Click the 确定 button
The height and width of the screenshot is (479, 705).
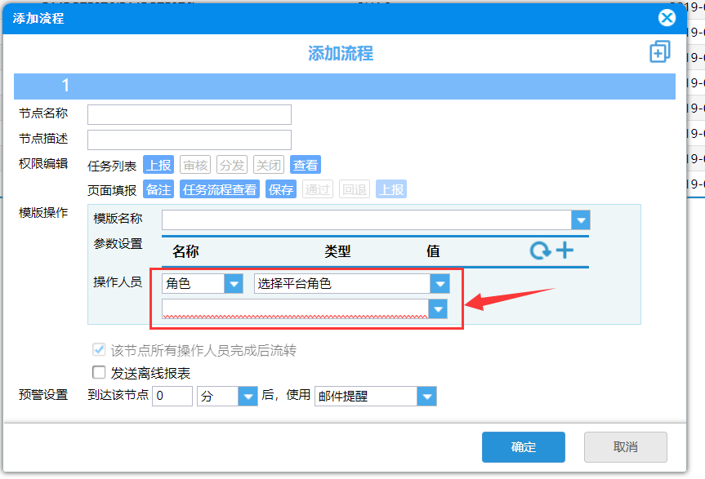pyautogui.click(x=524, y=446)
